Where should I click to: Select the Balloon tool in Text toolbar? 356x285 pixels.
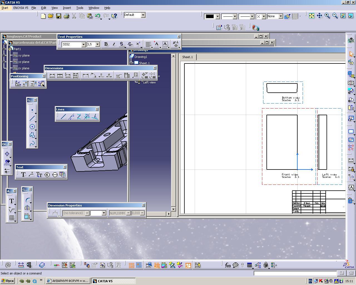click(47, 175)
